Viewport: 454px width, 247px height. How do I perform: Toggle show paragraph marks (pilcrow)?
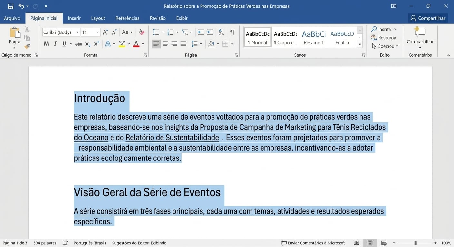click(232, 32)
